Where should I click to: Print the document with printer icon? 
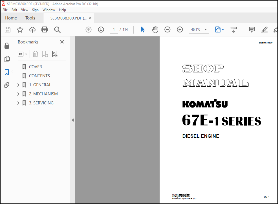coord(45,30)
